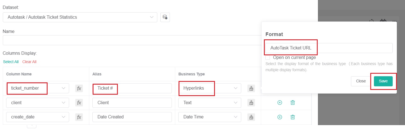The height and width of the screenshot is (136, 405).
Task: Delete the client column row
Action: click(x=292, y=102)
